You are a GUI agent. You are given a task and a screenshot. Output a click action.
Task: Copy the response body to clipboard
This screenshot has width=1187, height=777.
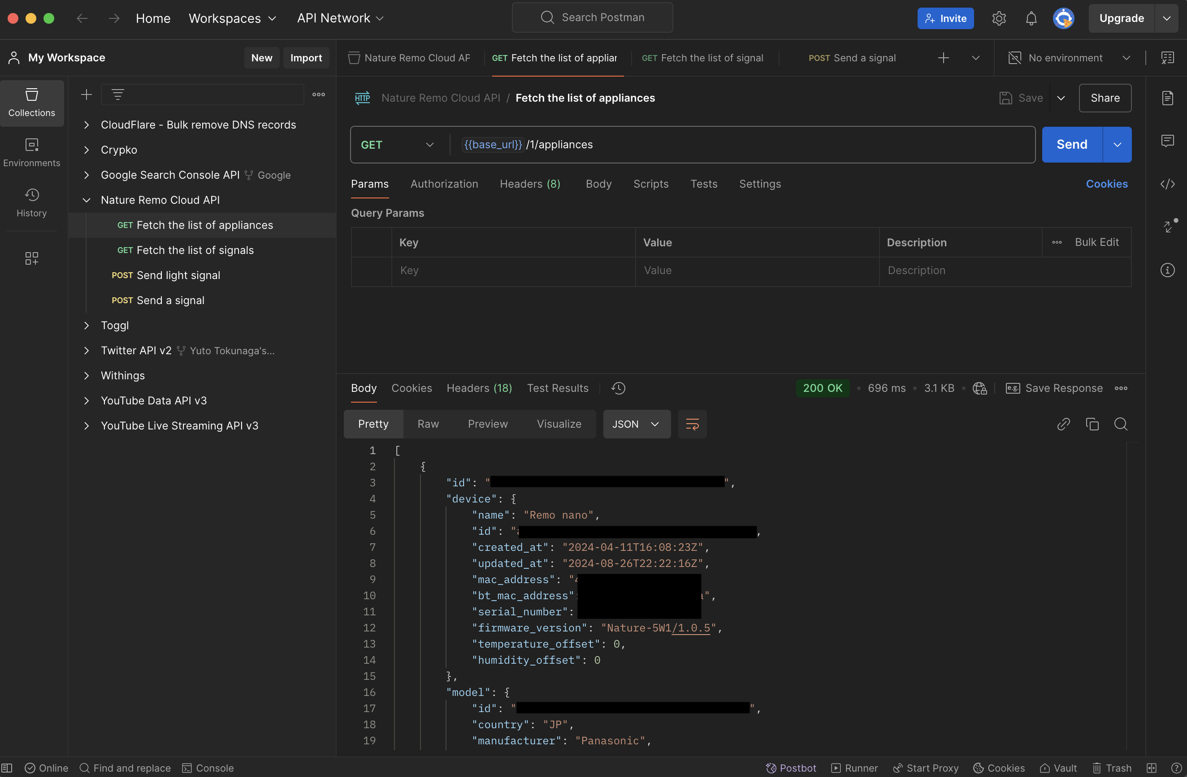point(1092,424)
